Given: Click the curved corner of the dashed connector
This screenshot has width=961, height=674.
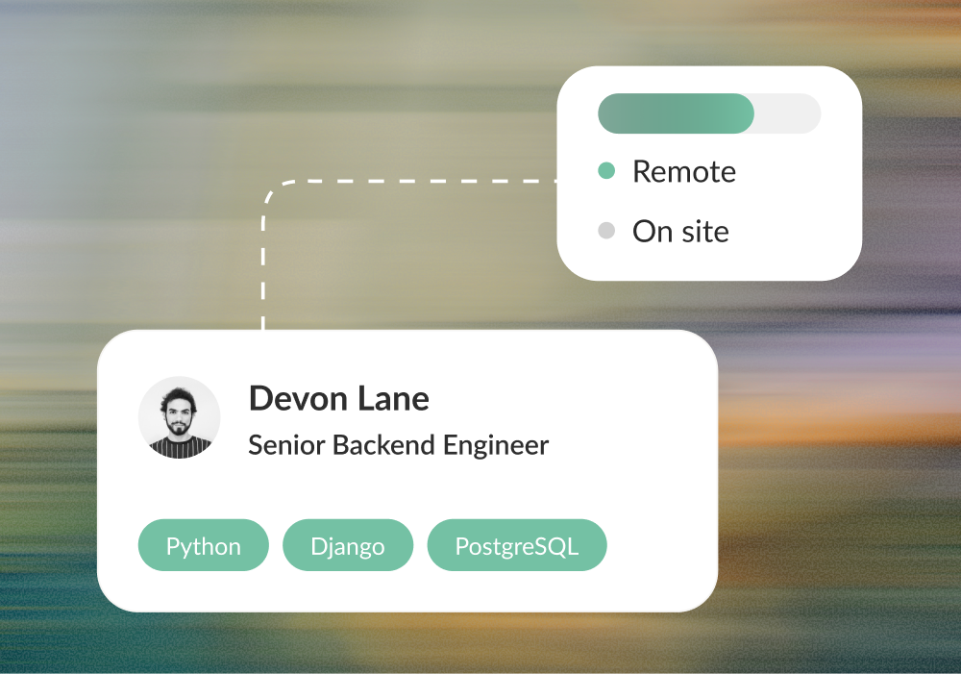Looking at the screenshot, I should 270,187.
